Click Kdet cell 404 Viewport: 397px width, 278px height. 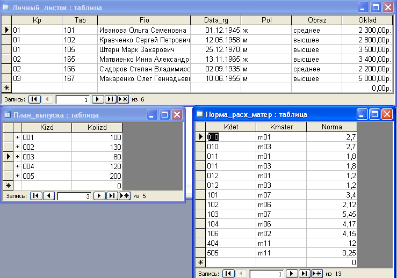(231, 243)
